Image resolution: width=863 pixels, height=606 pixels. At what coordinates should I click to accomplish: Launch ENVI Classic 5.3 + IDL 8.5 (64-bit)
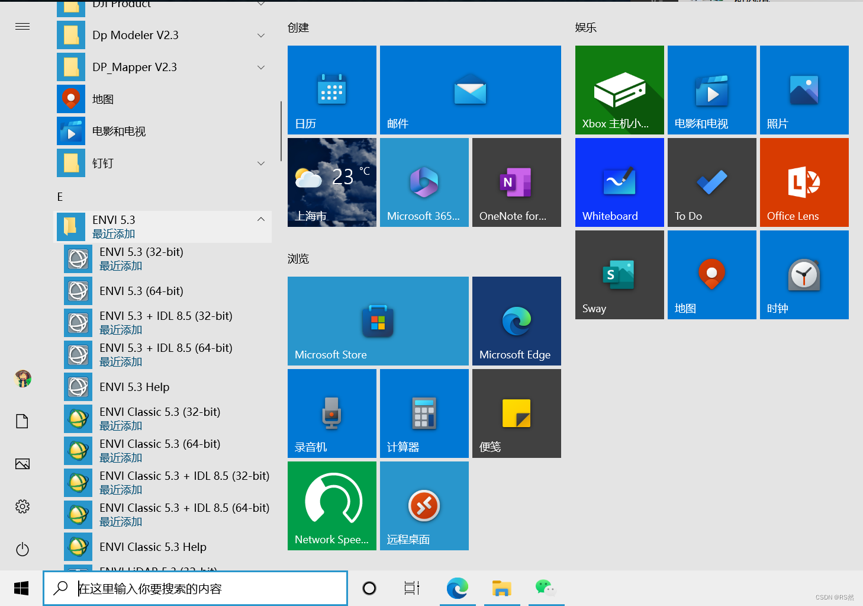[166, 515]
